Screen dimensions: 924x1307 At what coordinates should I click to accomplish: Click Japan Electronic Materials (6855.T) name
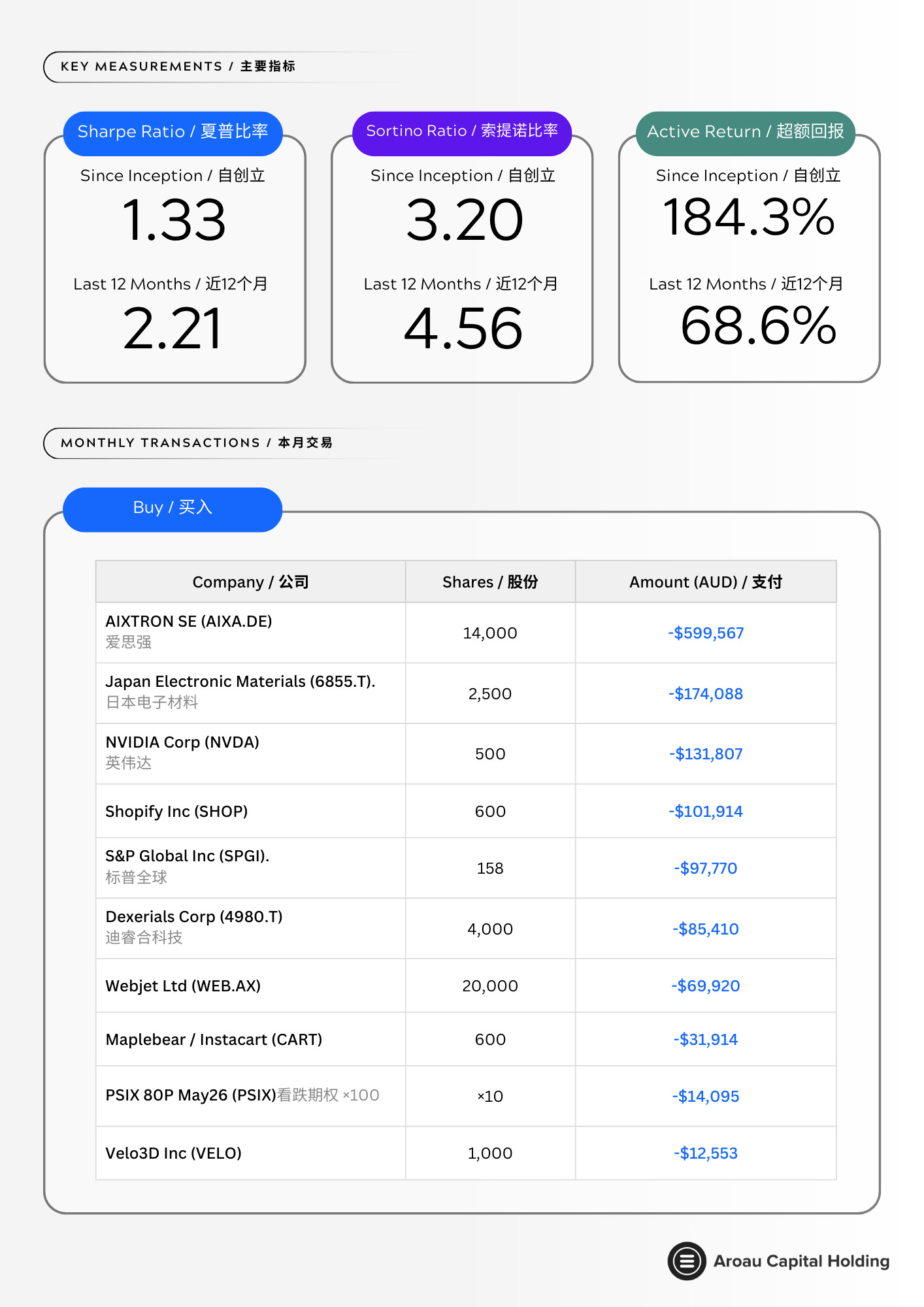pyautogui.click(x=240, y=682)
